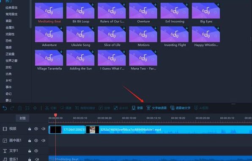Toggle the lock on the 视频 track
Viewport: 252px width, 161px height.
30,129
